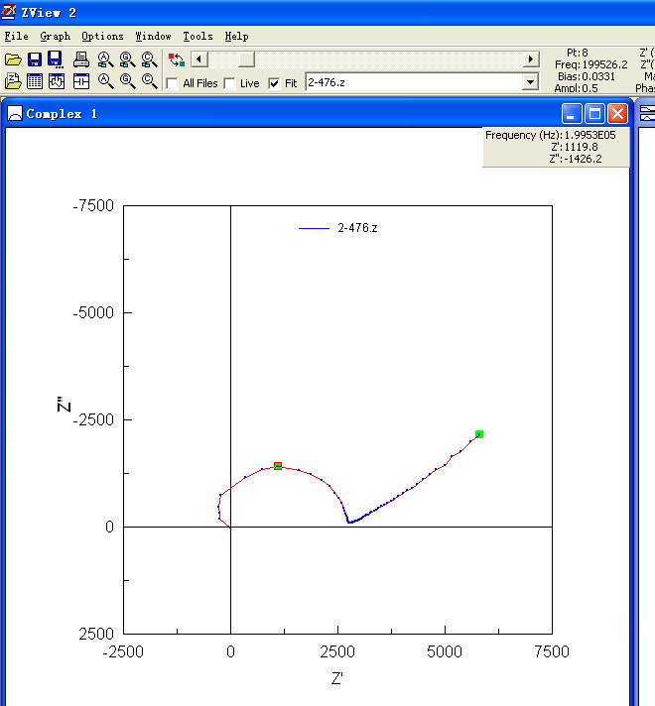Click the scrollbar left arrow button
The height and width of the screenshot is (706, 655).
tap(198, 59)
